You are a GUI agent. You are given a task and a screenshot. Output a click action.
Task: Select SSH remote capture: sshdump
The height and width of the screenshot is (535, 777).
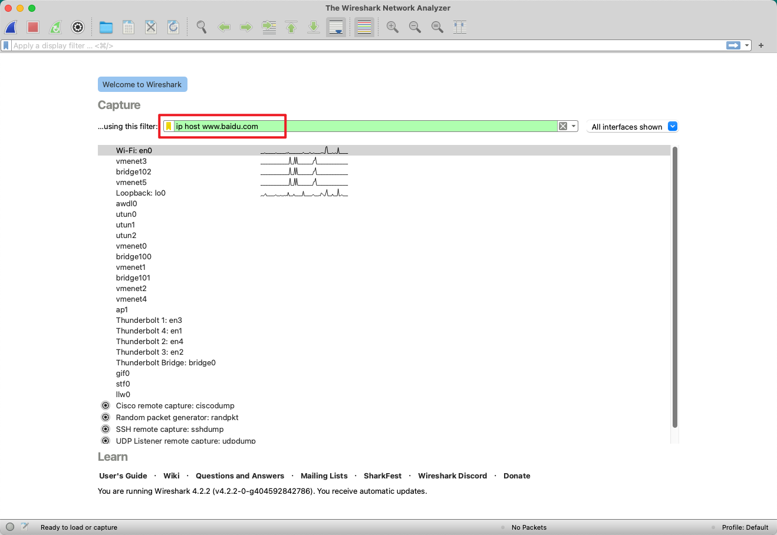[x=384, y=429]
